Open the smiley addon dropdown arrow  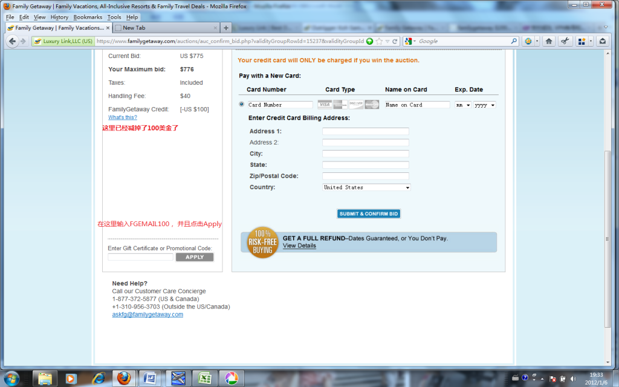pyautogui.click(x=537, y=41)
